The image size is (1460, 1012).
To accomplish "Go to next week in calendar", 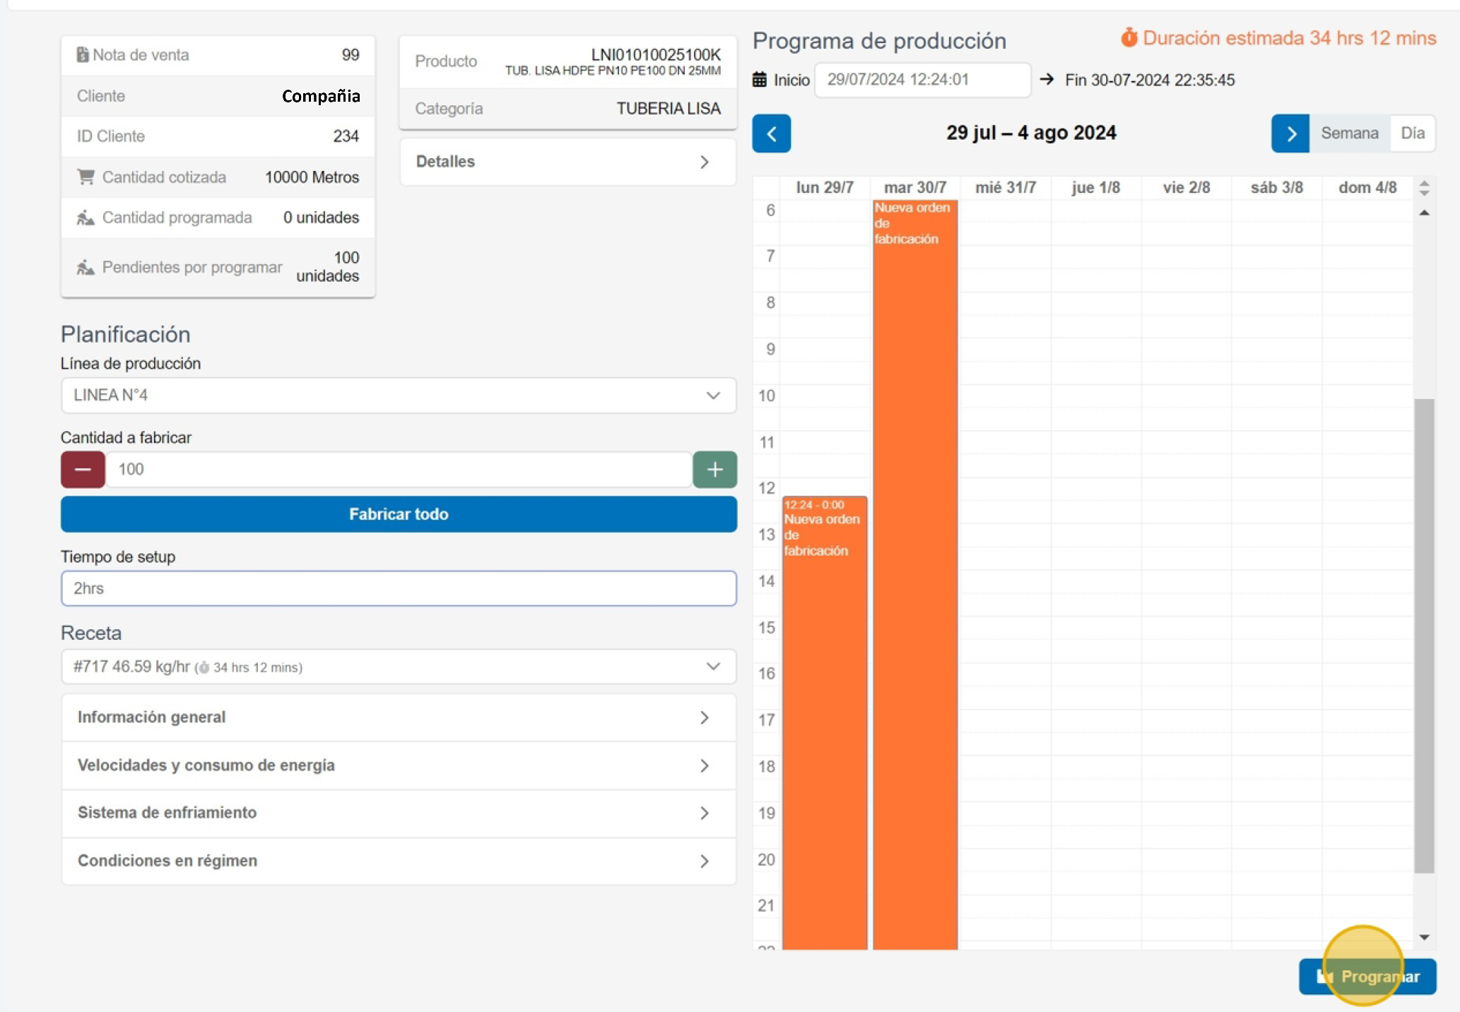I will (x=1290, y=133).
